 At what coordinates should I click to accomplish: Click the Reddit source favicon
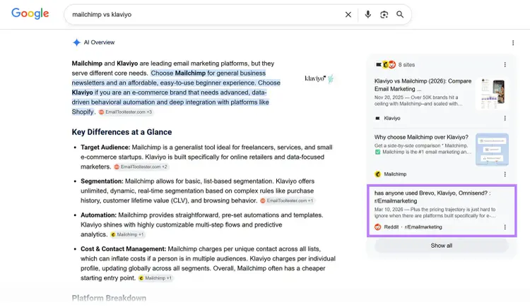click(x=378, y=227)
